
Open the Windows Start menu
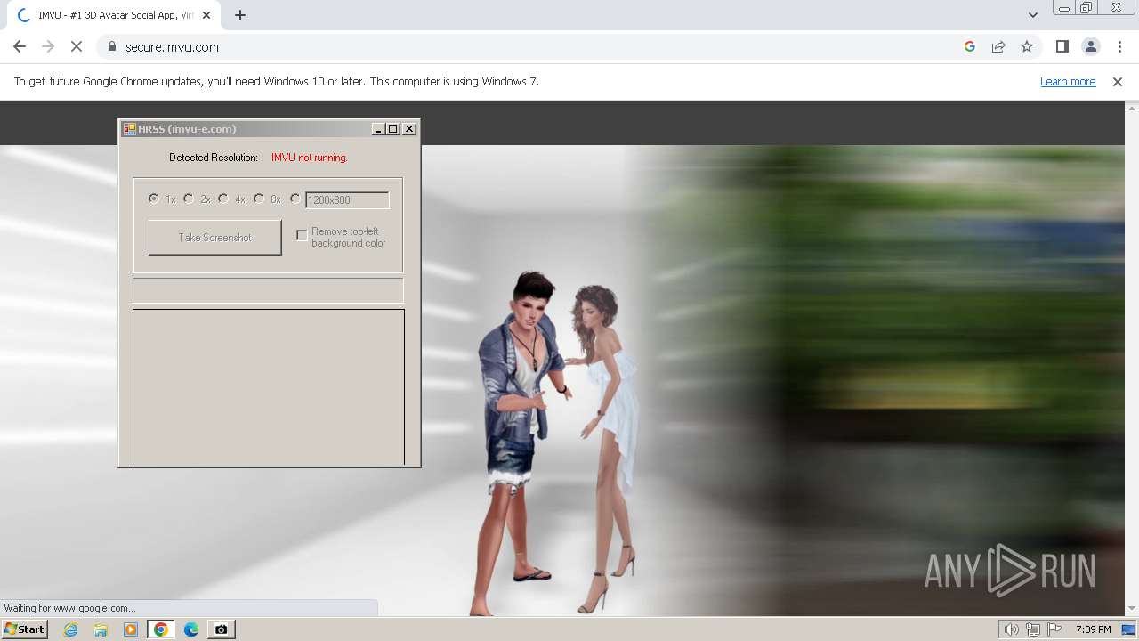[25, 629]
